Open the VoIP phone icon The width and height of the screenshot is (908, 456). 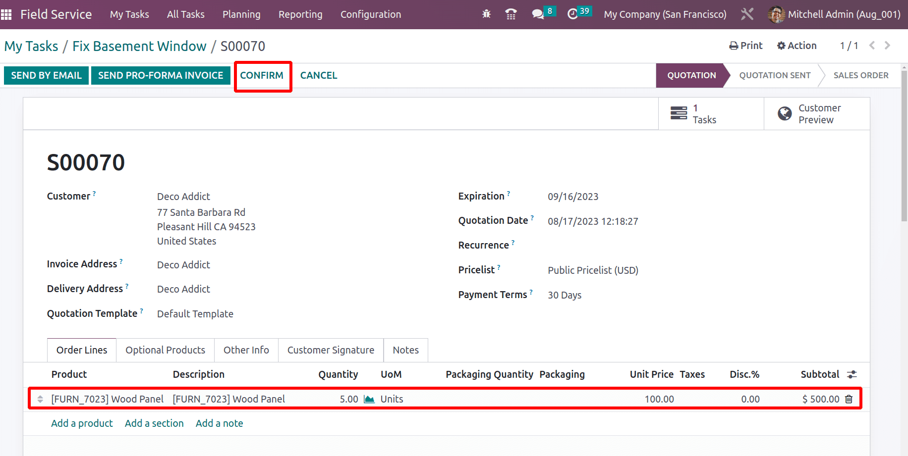(x=511, y=14)
